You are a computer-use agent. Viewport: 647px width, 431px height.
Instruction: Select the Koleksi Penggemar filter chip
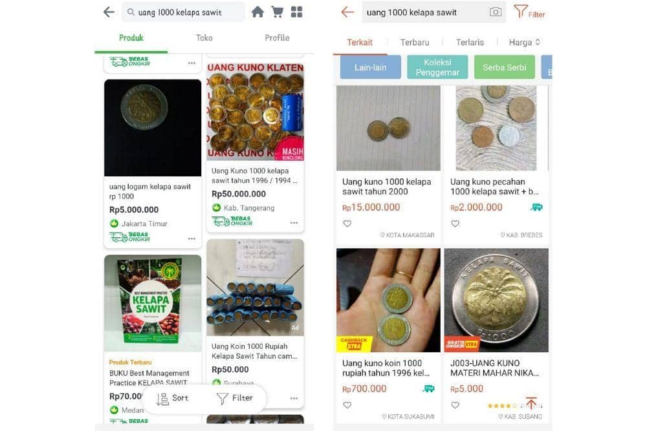point(437,67)
